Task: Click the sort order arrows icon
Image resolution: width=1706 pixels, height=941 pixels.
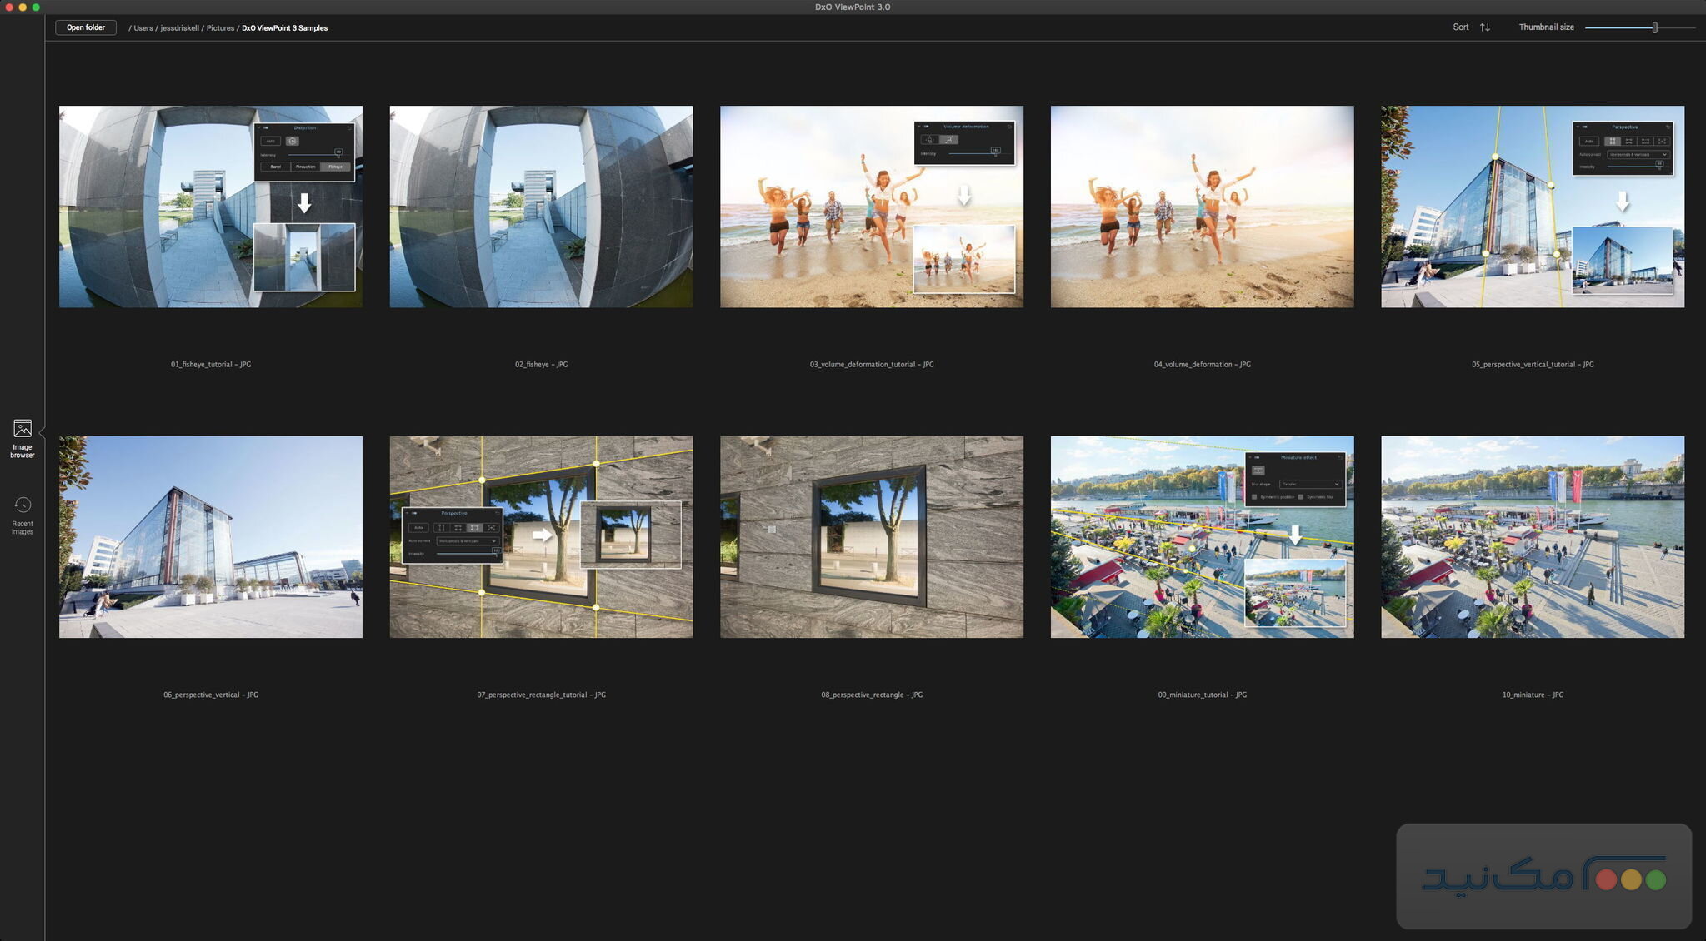Action: coord(1484,27)
